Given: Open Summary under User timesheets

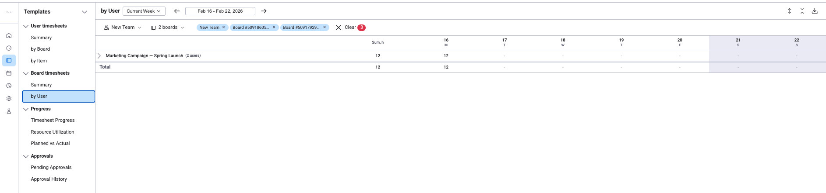Looking at the screenshot, I should tap(41, 38).
